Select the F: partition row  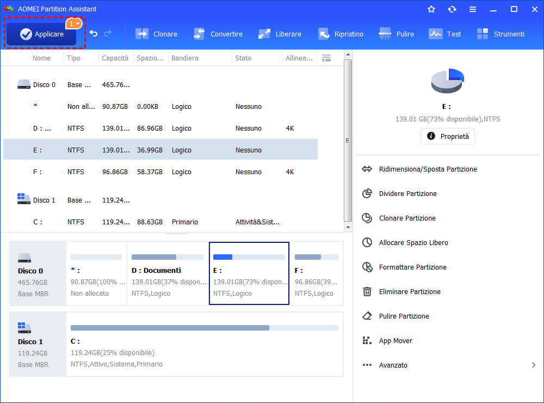[160, 172]
